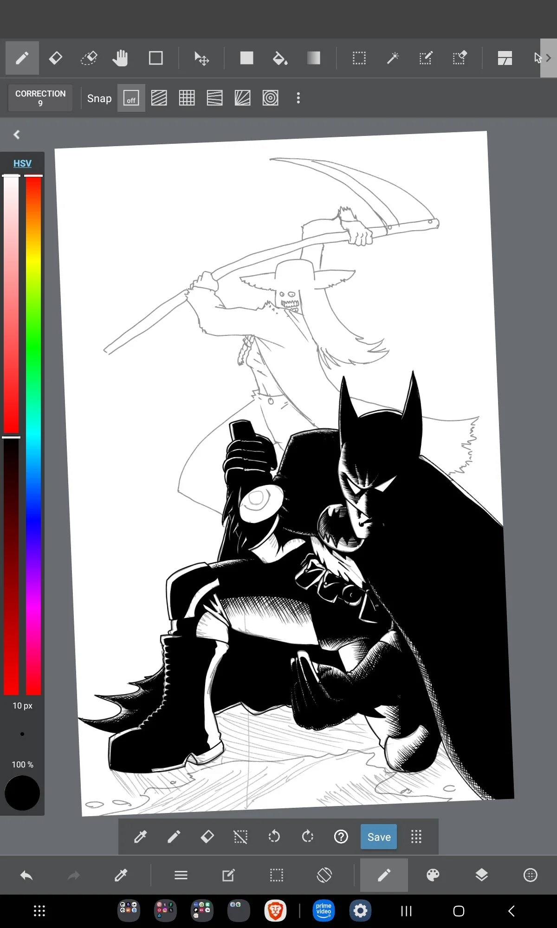Select the Bucket fill tool
The height and width of the screenshot is (928, 557).
click(279, 58)
